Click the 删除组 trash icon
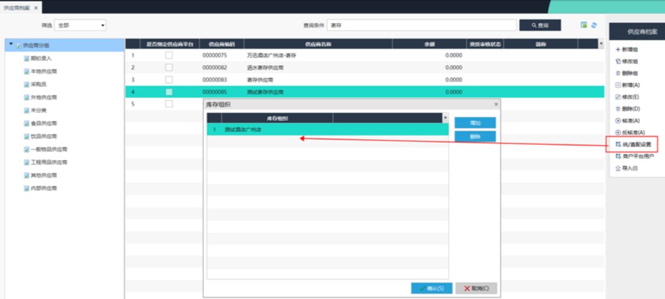Screen dimensions: 665x299 (618, 74)
